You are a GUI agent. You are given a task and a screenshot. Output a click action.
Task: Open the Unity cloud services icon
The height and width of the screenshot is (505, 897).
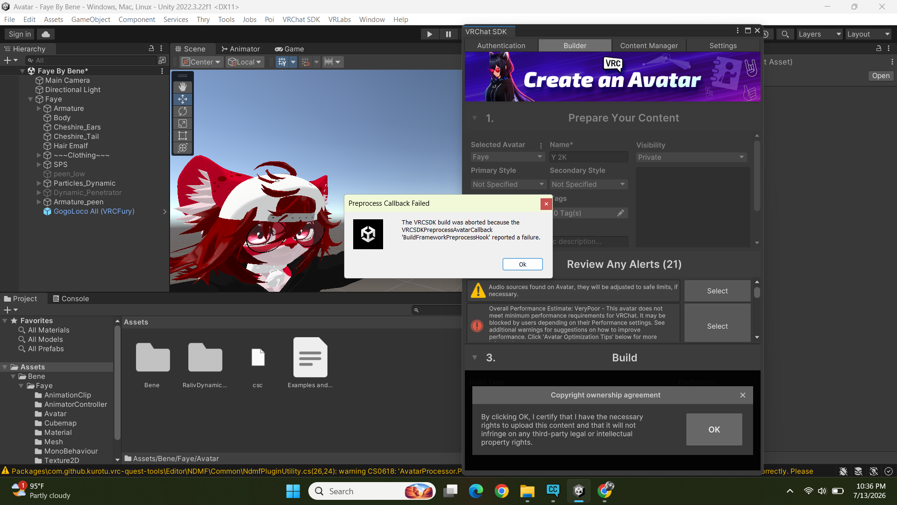[x=45, y=34]
